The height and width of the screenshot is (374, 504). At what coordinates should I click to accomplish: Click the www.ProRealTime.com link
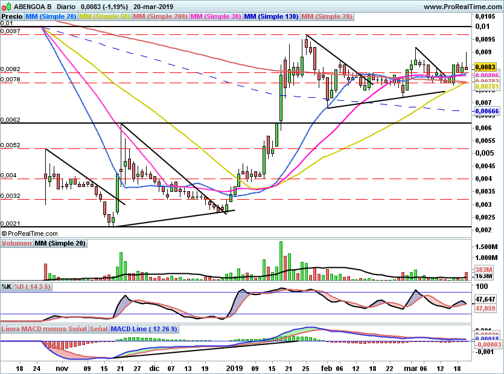click(462, 7)
